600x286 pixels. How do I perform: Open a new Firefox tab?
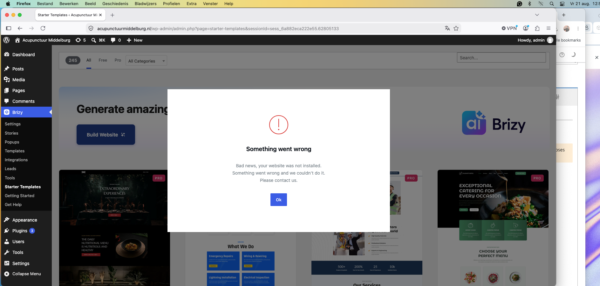click(x=112, y=15)
